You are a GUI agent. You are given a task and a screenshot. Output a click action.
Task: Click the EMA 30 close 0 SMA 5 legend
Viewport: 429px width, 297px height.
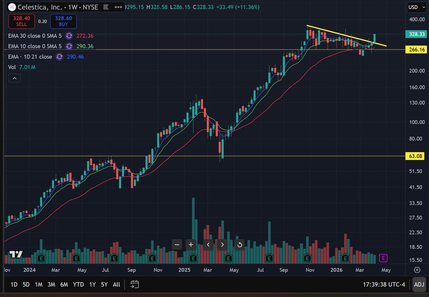coord(35,36)
